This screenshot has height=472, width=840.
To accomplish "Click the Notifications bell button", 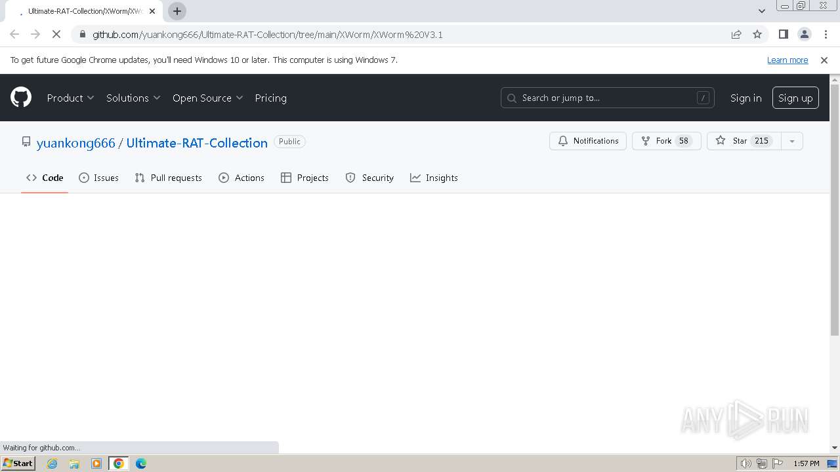I will pos(588,141).
